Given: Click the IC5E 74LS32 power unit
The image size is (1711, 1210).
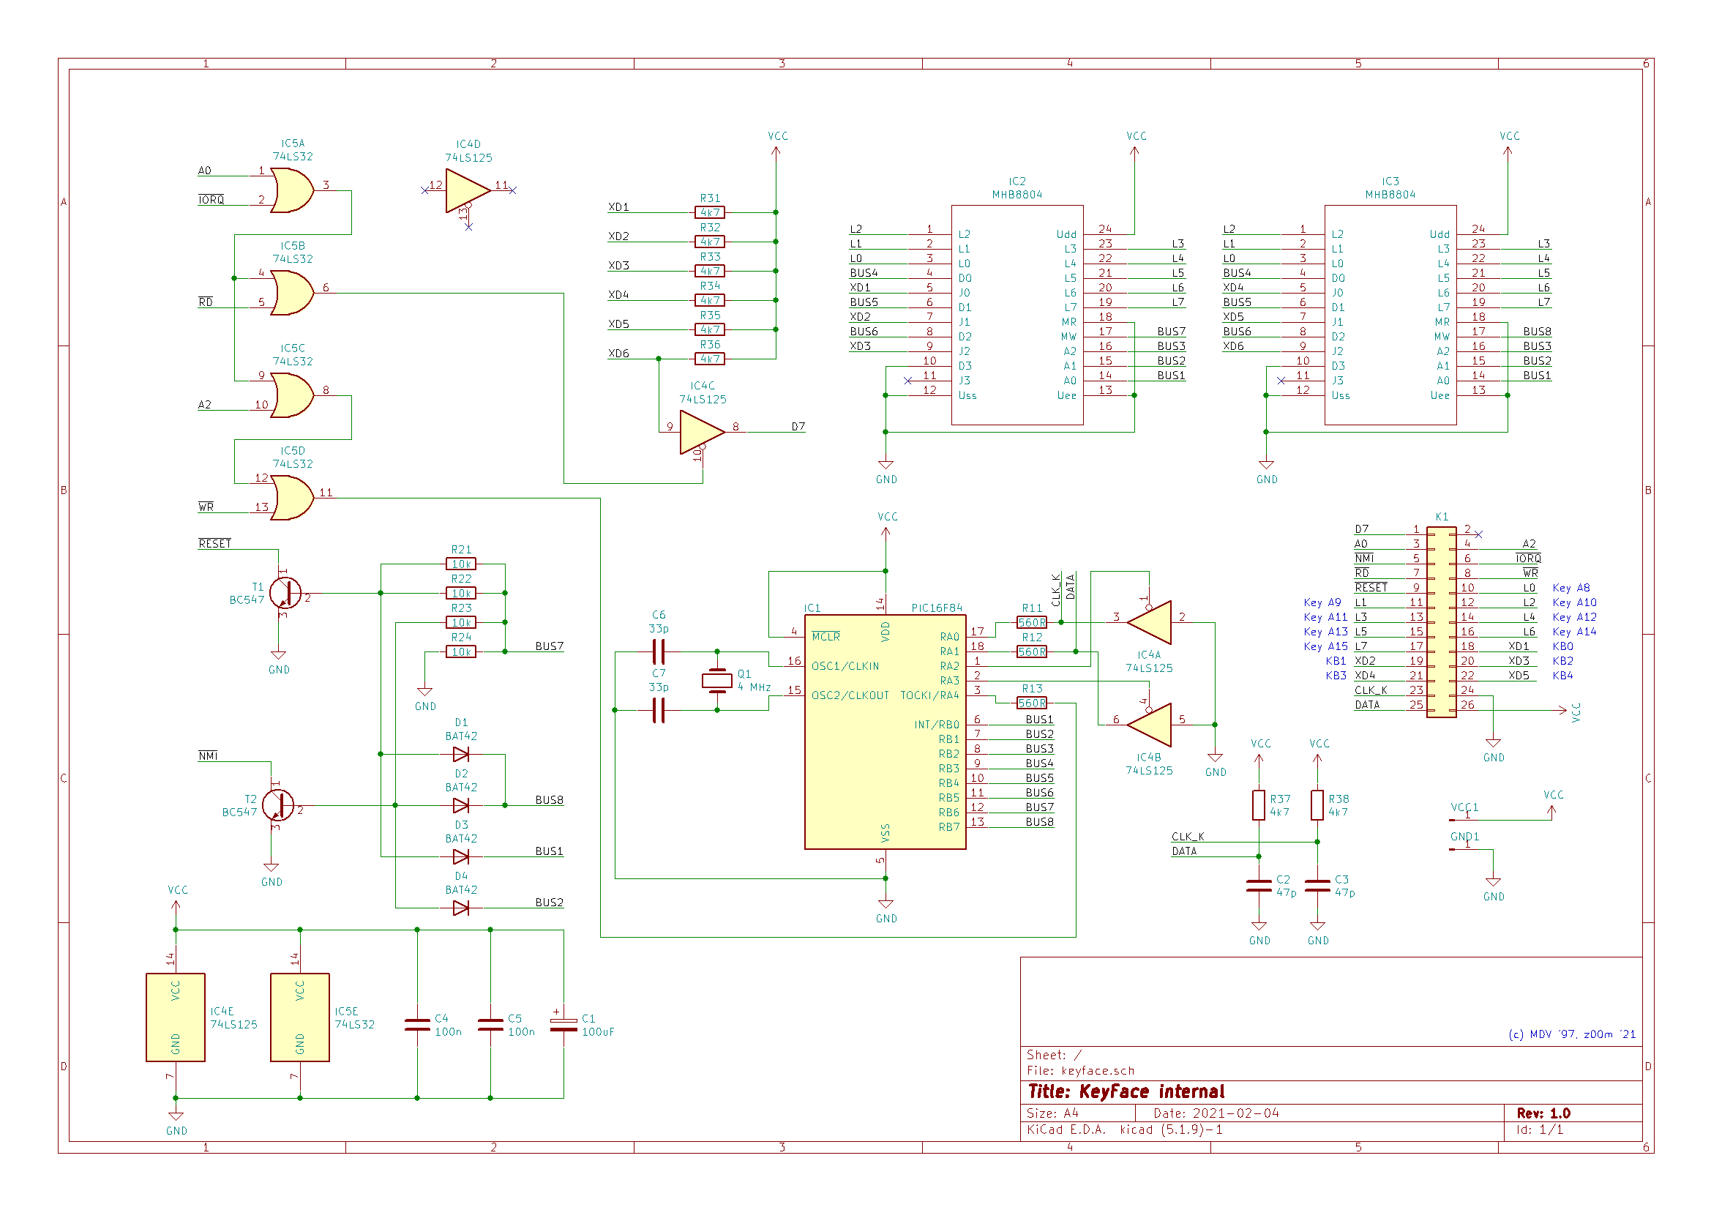Looking at the screenshot, I should coord(299,1017).
